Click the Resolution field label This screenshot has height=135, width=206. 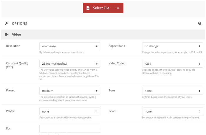pos(13,46)
